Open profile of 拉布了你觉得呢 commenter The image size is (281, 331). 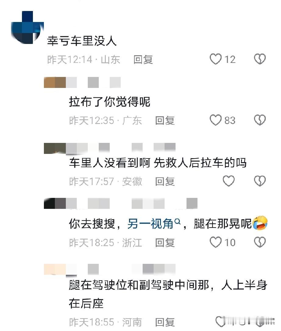pyautogui.click(x=82, y=82)
